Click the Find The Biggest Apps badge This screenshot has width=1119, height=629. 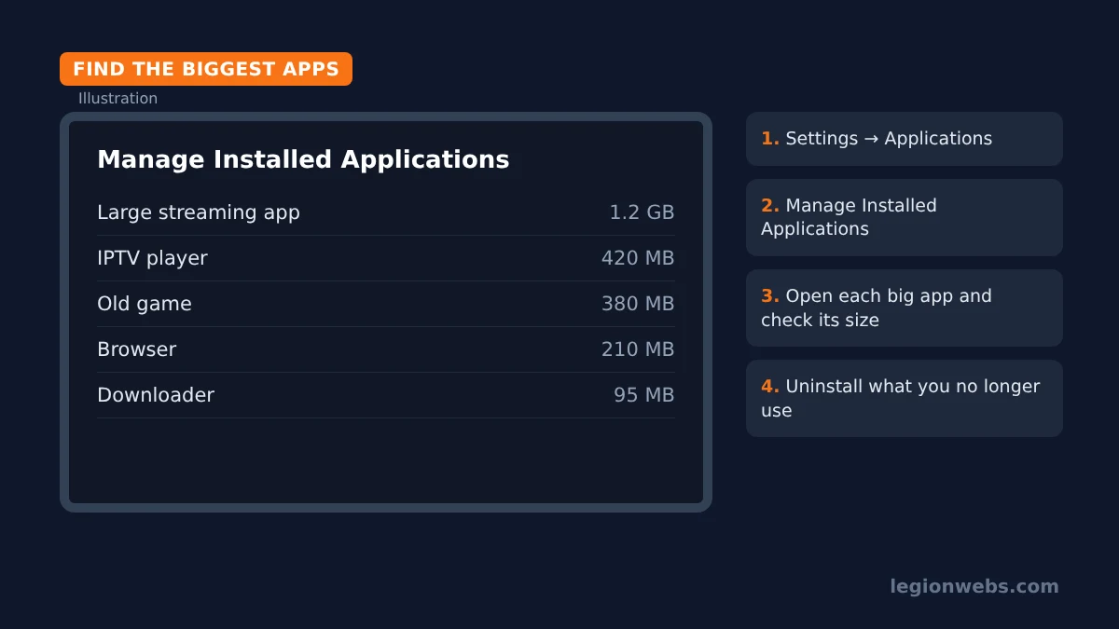206,69
